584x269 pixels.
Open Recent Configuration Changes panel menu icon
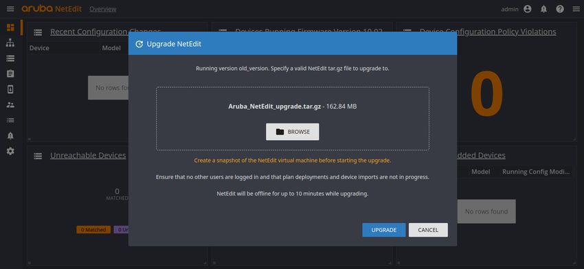pyautogui.click(x=38, y=32)
